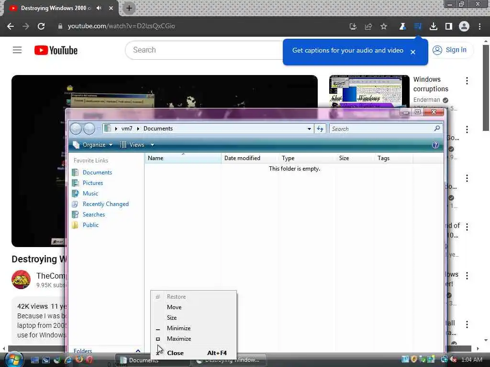Sort by the Name column
This screenshot has height=367, width=490.
pyautogui.click(x=183, y=158)
